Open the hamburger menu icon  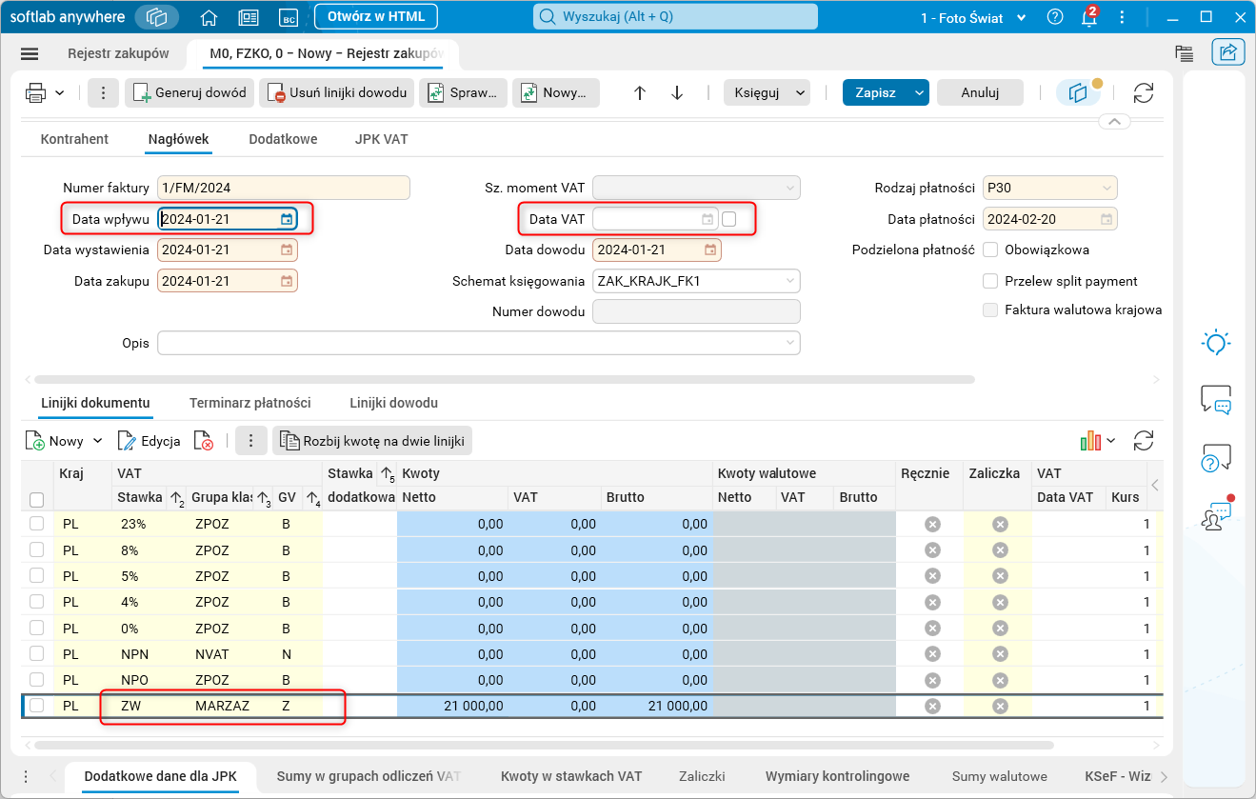pyautogui.click(x=30, y=53)
